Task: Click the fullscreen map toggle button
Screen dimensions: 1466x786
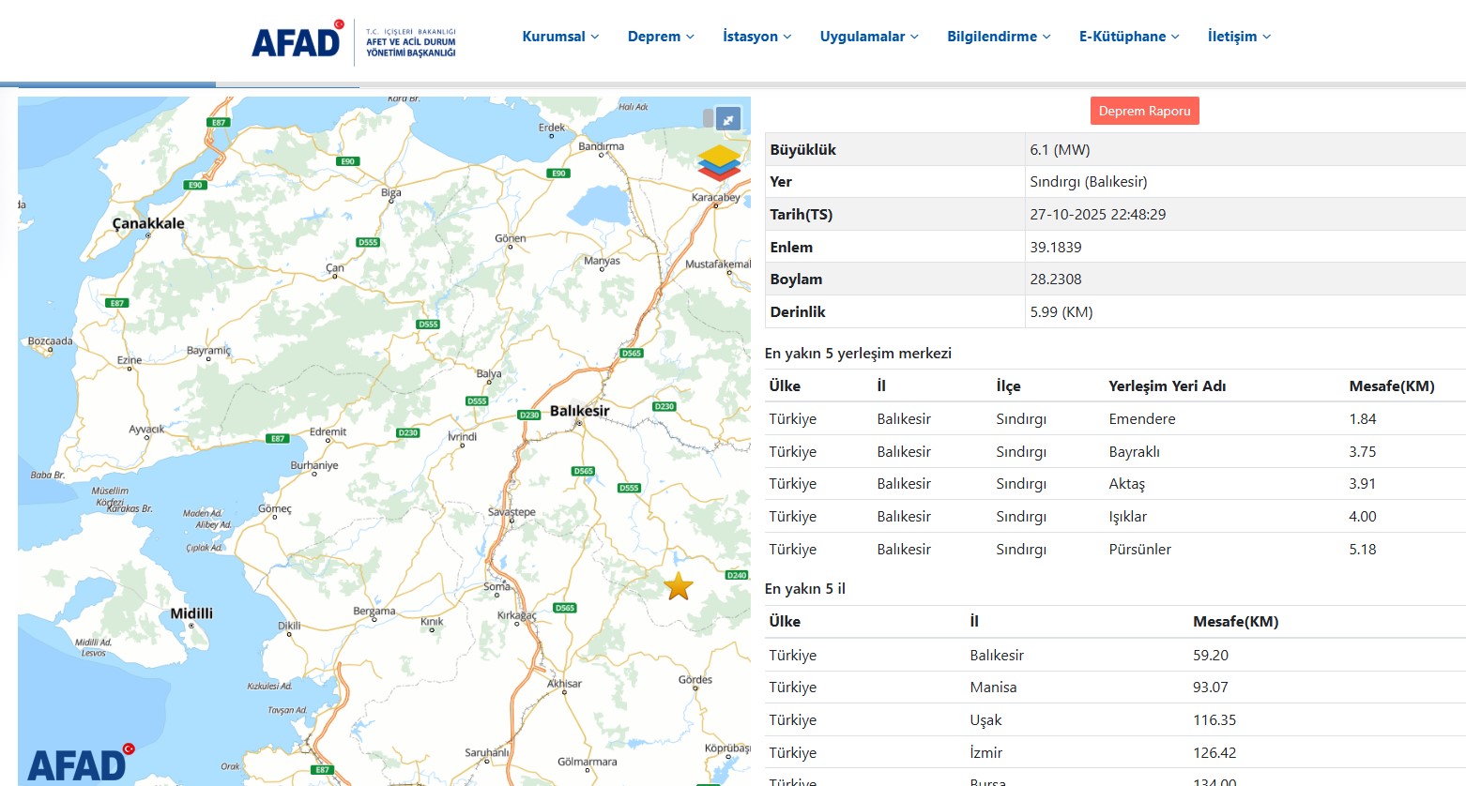Action: tap(728, 119)
